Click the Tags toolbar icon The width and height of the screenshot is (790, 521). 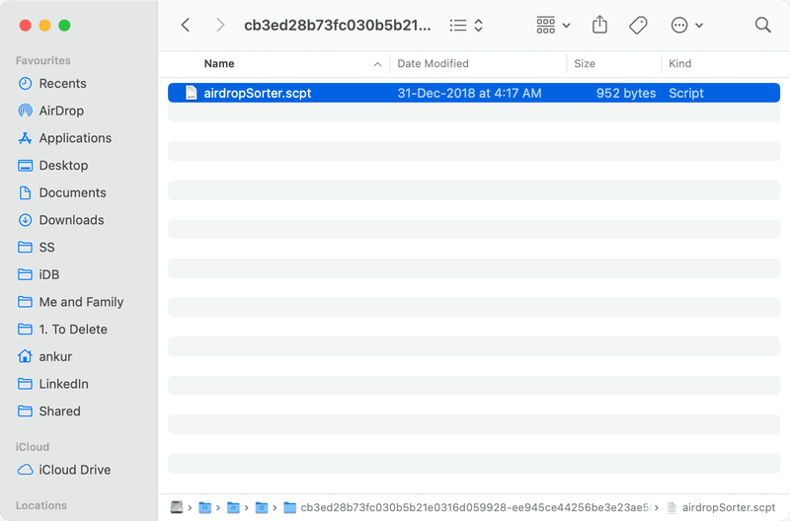pos(638,26)
